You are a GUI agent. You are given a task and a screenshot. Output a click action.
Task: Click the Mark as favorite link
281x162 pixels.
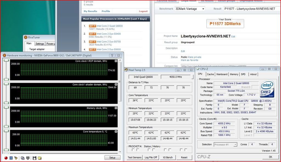(189, 60)
